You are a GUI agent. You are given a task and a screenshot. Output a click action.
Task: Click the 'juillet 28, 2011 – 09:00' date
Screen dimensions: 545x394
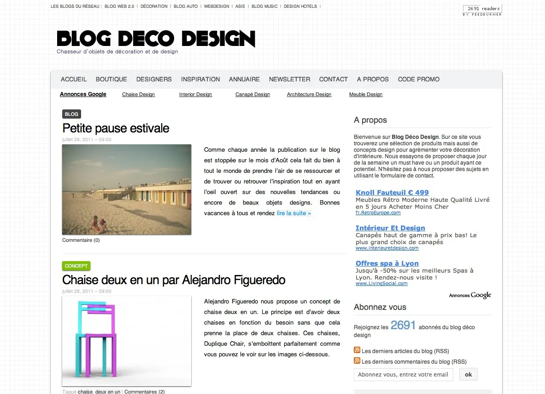(x=87, y=291)
